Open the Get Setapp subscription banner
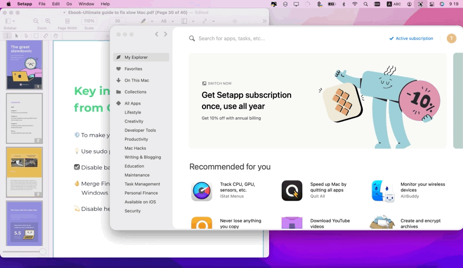Screen dimensions: 463x268 [x=318, y=100]
